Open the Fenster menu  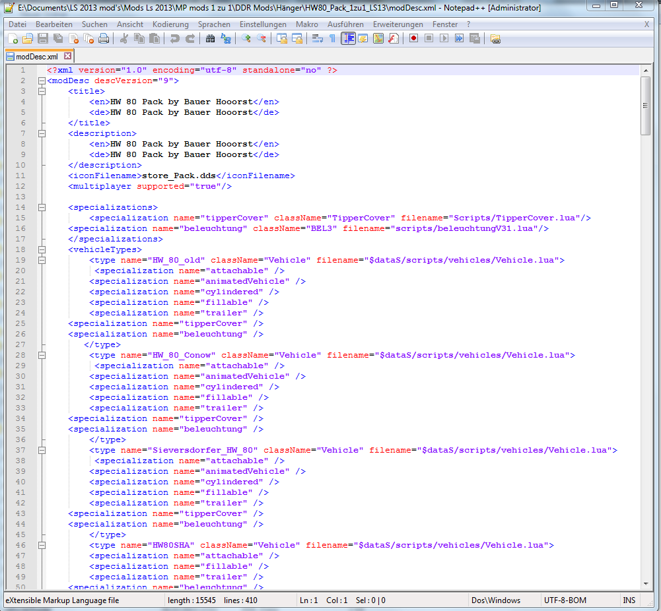(445, 24)
